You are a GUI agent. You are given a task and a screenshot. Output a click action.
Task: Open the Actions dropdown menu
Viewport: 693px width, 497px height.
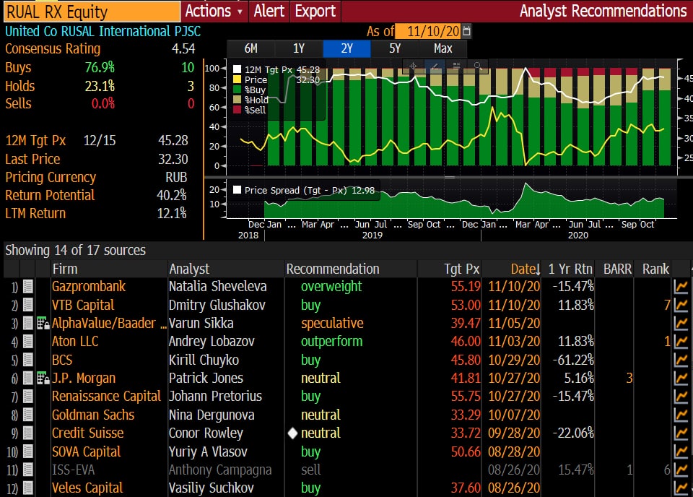(x=214, y=11)
